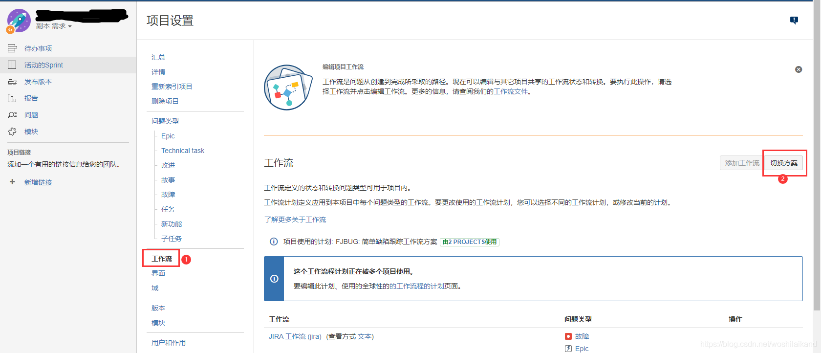Image resolution: width=821 pixels, height=353 pixels.
Task: Select the Technical task entry
Action: (183, 151)
